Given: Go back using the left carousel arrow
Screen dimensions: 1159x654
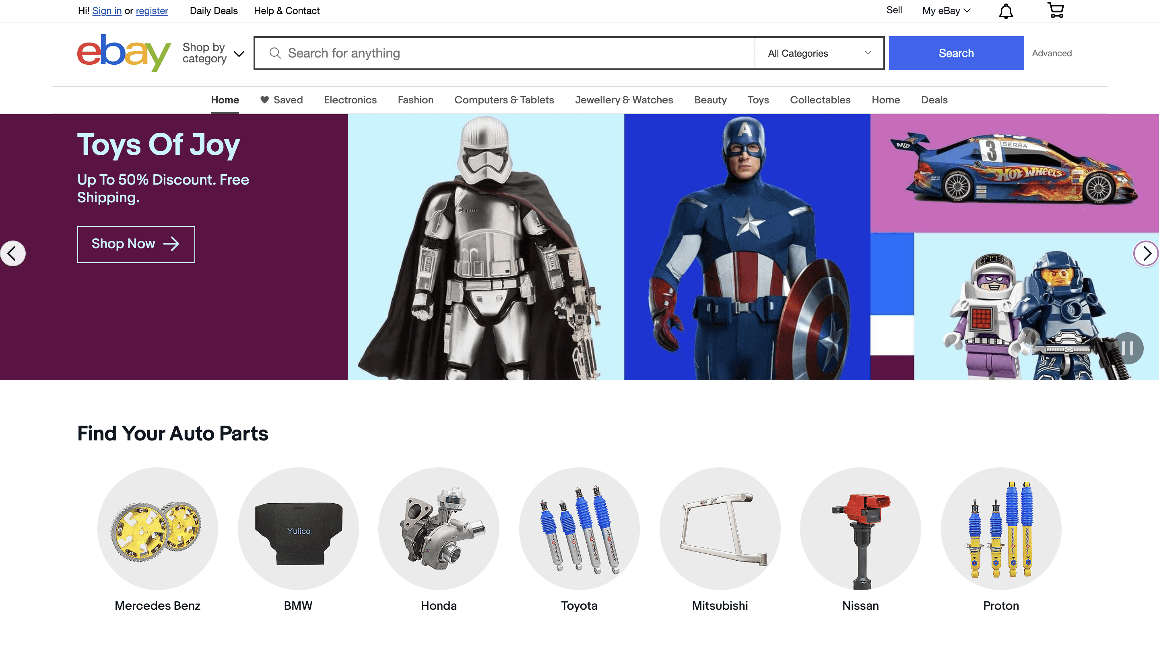Looking at the screenshot, I should click(x=12, y=253).
